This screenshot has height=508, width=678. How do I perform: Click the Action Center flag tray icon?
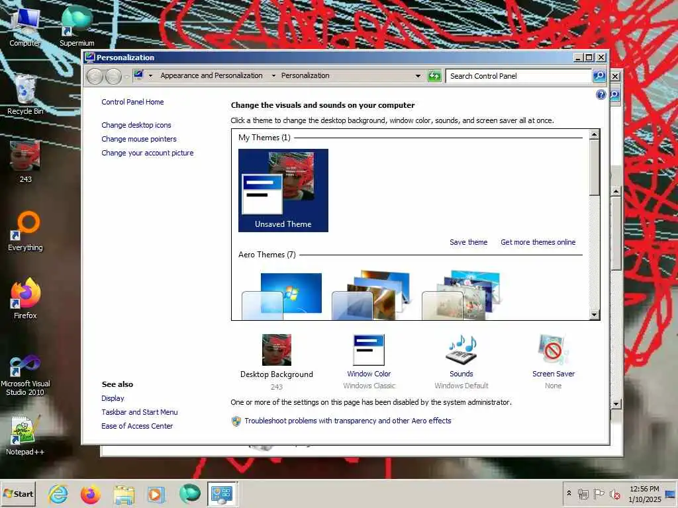pyautogui.click(x=599, y=493)
